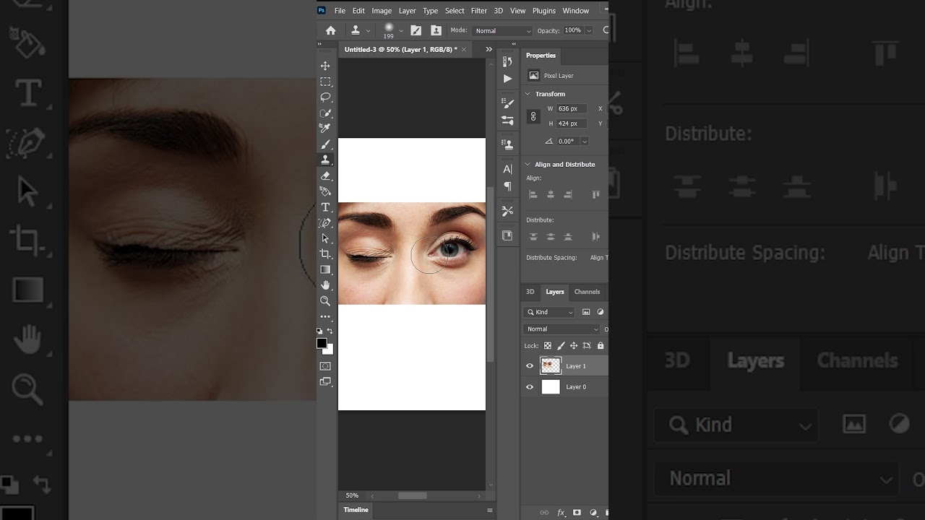Select the Paint Bucket tool
This screenshot has height=520, width=925.
click(x=325, y=191)
